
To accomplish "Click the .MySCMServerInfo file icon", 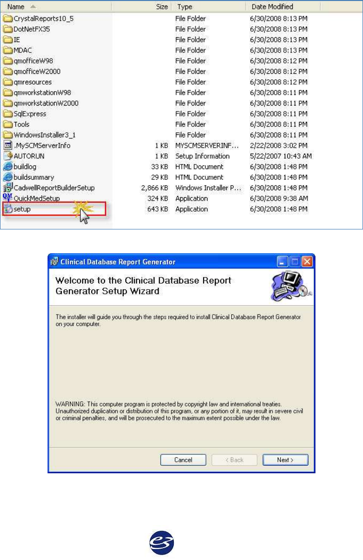I will click(x=8, y=145).
